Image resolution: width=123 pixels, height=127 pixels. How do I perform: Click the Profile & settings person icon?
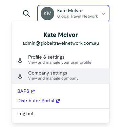click(x=20, y=60)
